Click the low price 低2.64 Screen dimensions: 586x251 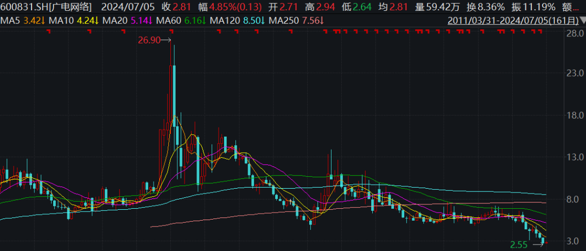(x=356, y=7)
